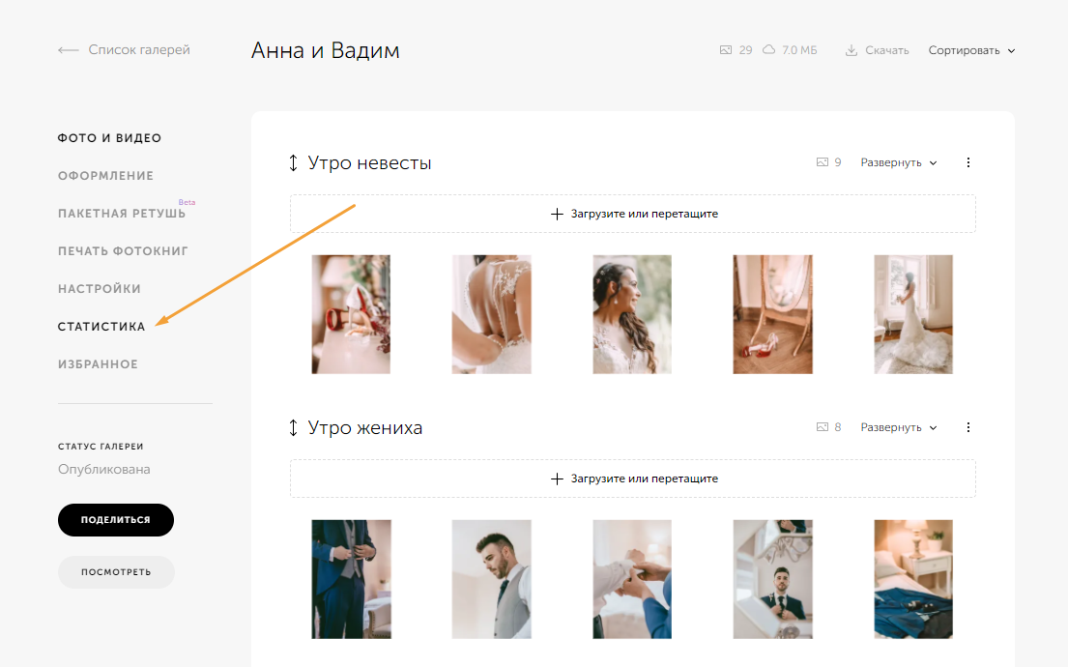Image resolution: width=1068 pixels, height=667 pixels.
Task: Open the groom in gray vest thumbnail
Action: 492,579
